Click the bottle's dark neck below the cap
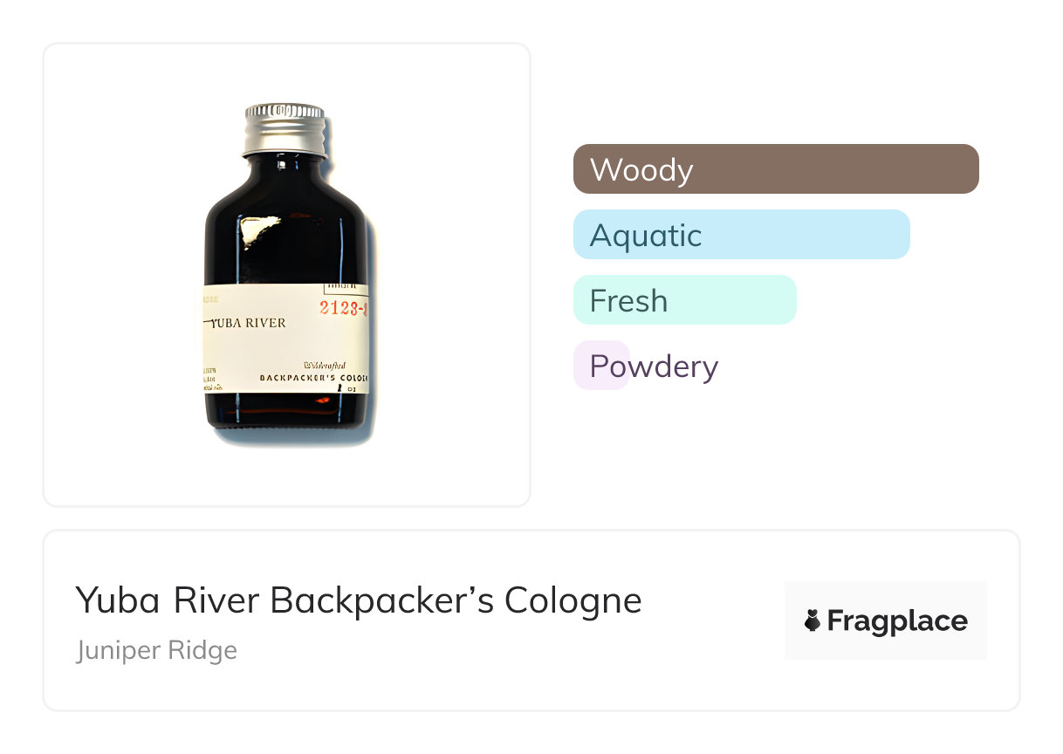The height and width of the screenshot is (754, 1063). tap(285, 166)
